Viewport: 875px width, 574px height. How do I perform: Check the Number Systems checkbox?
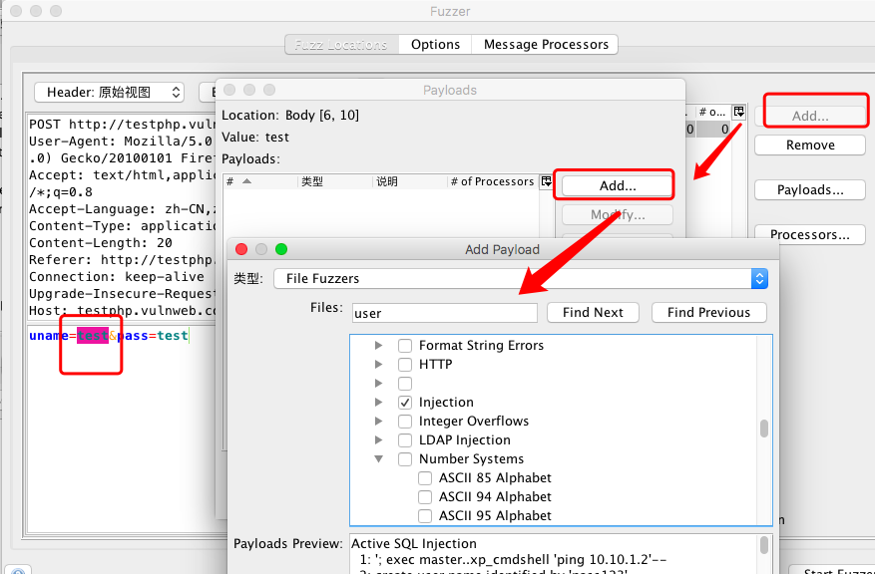pos(405,459)
